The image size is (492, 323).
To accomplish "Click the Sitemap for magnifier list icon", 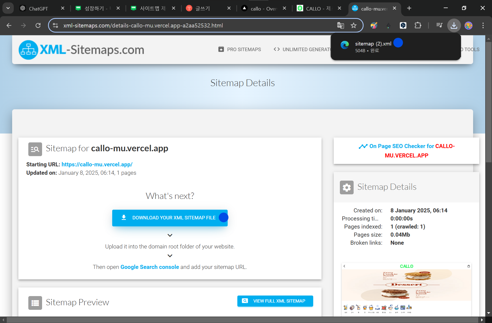I will tap(35, 149).
